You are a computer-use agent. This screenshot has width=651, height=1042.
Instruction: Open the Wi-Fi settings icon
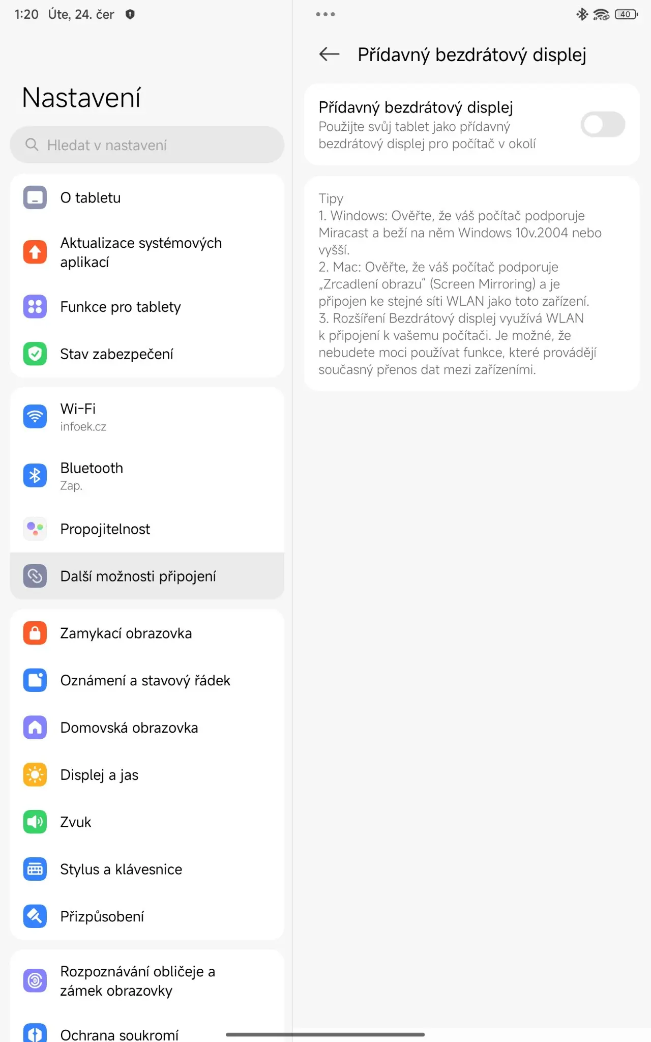[x=35, y=417]
